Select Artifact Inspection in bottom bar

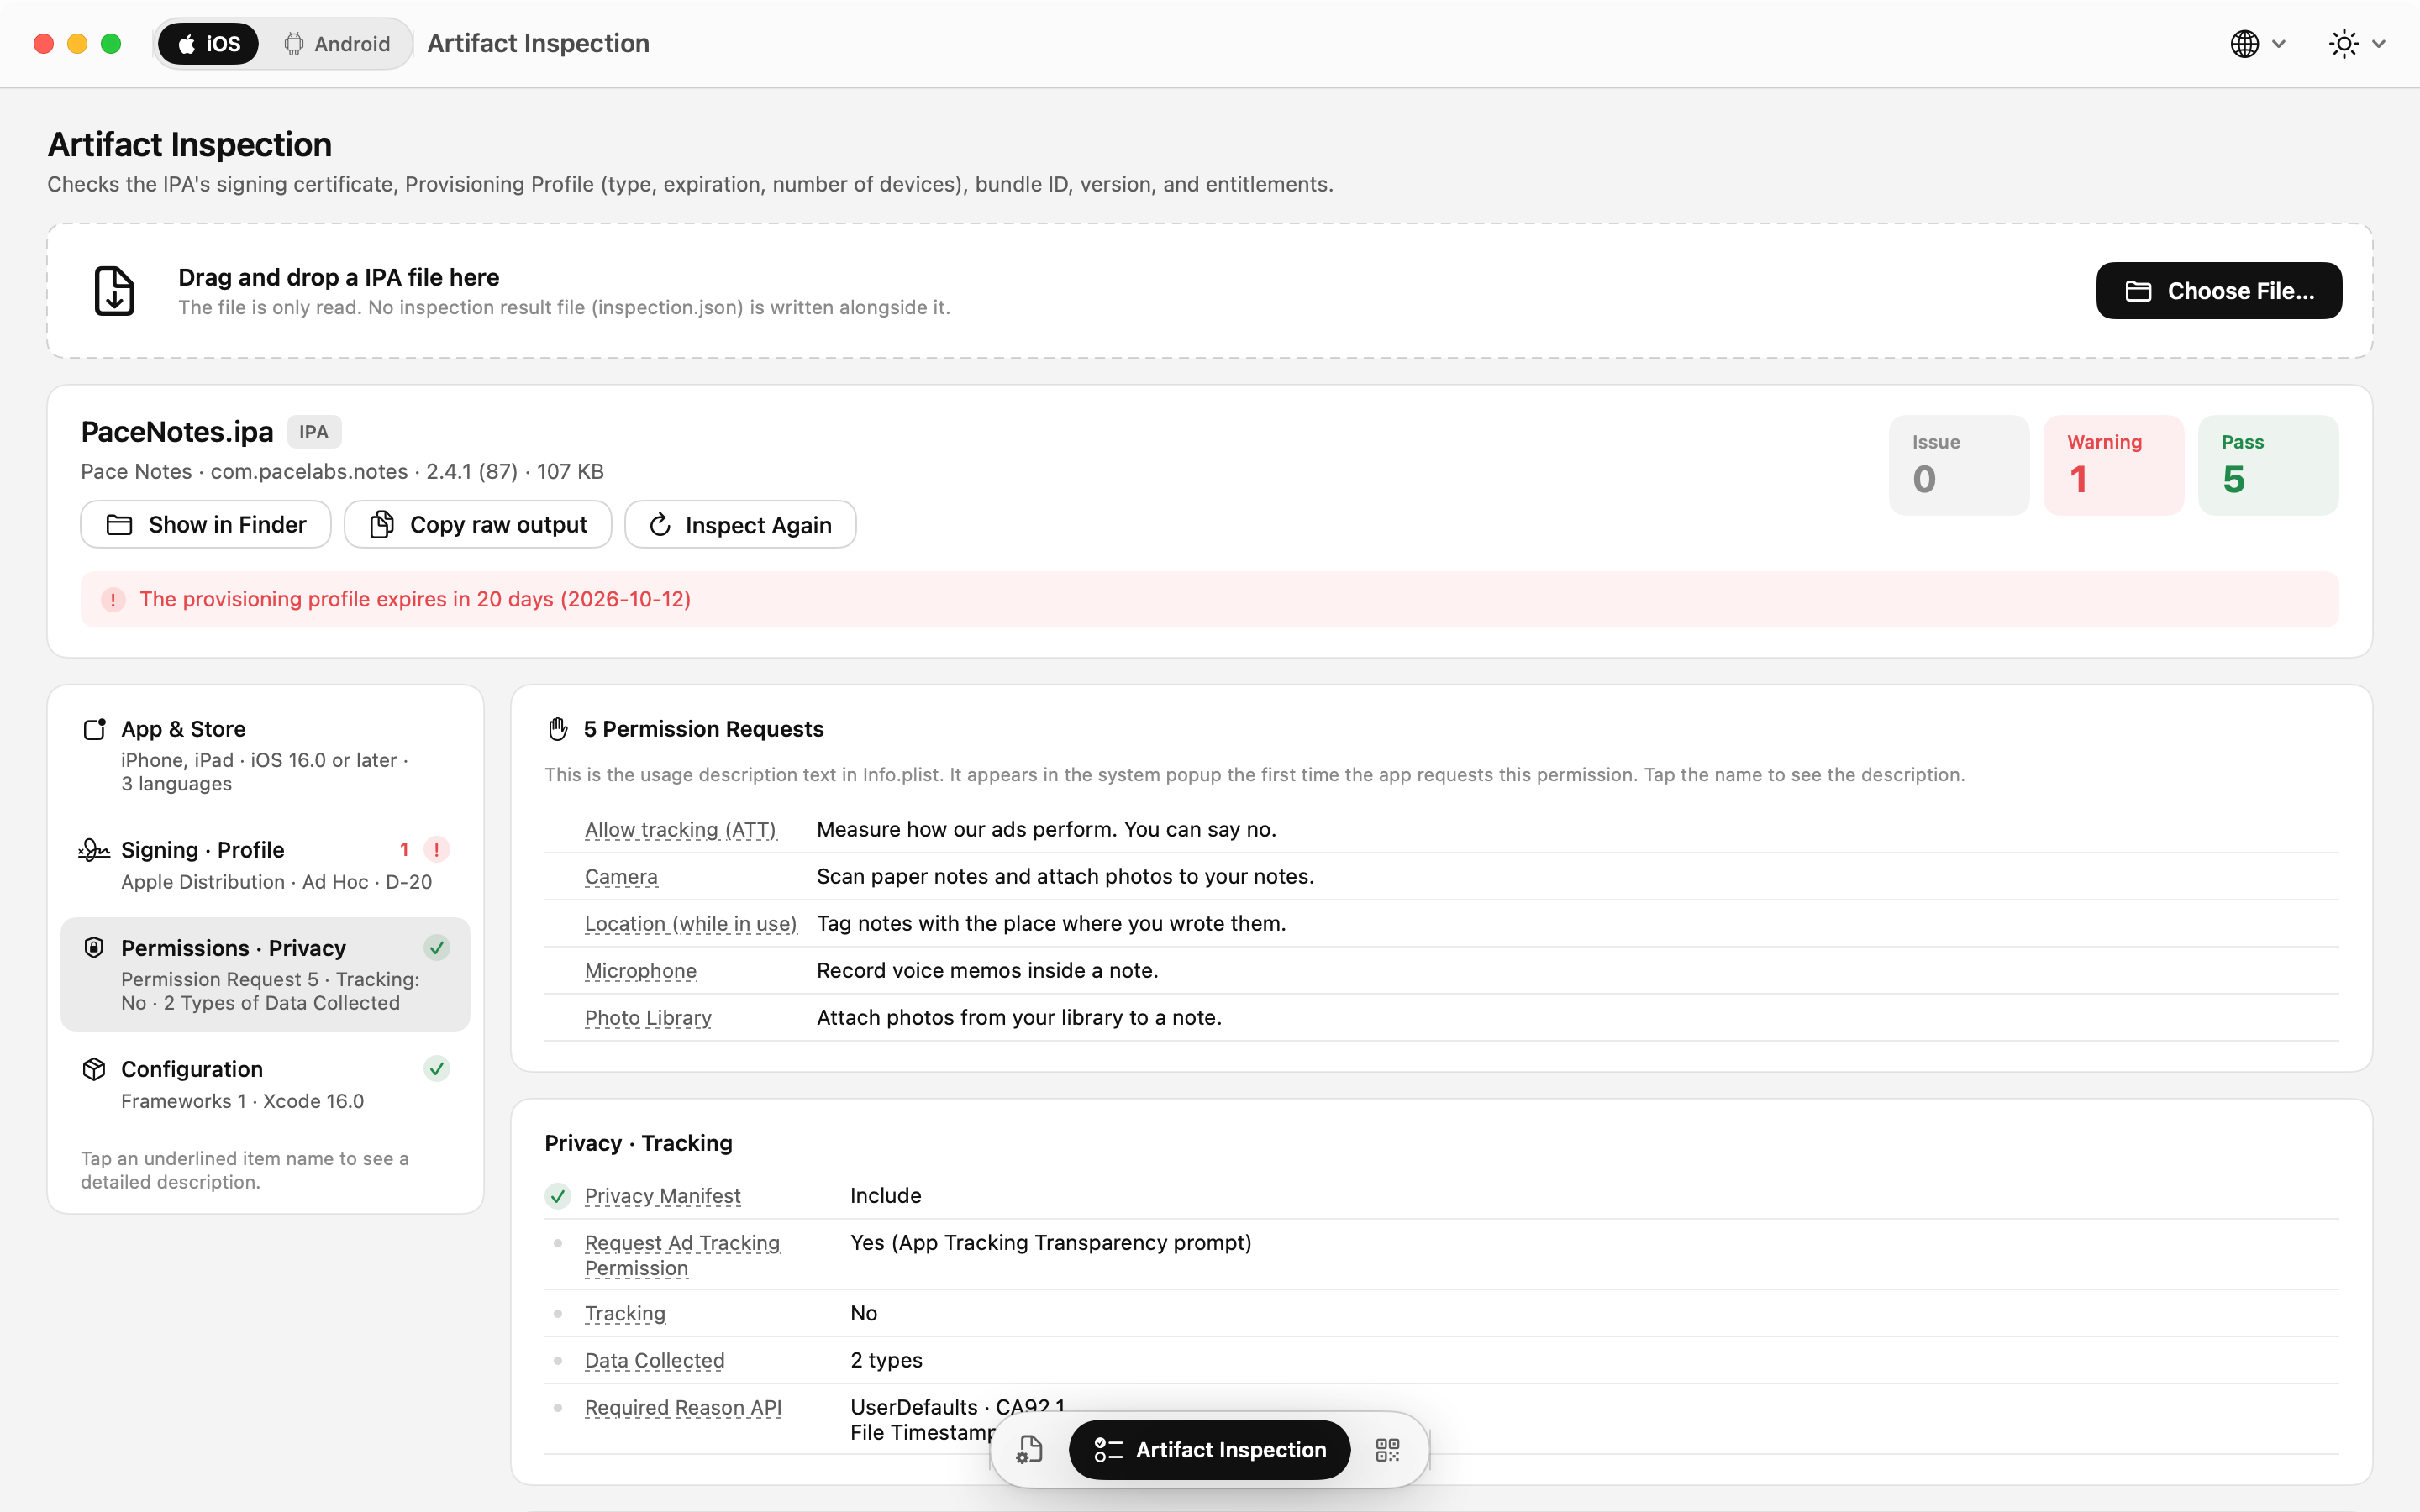(x=1209, y=1450)
